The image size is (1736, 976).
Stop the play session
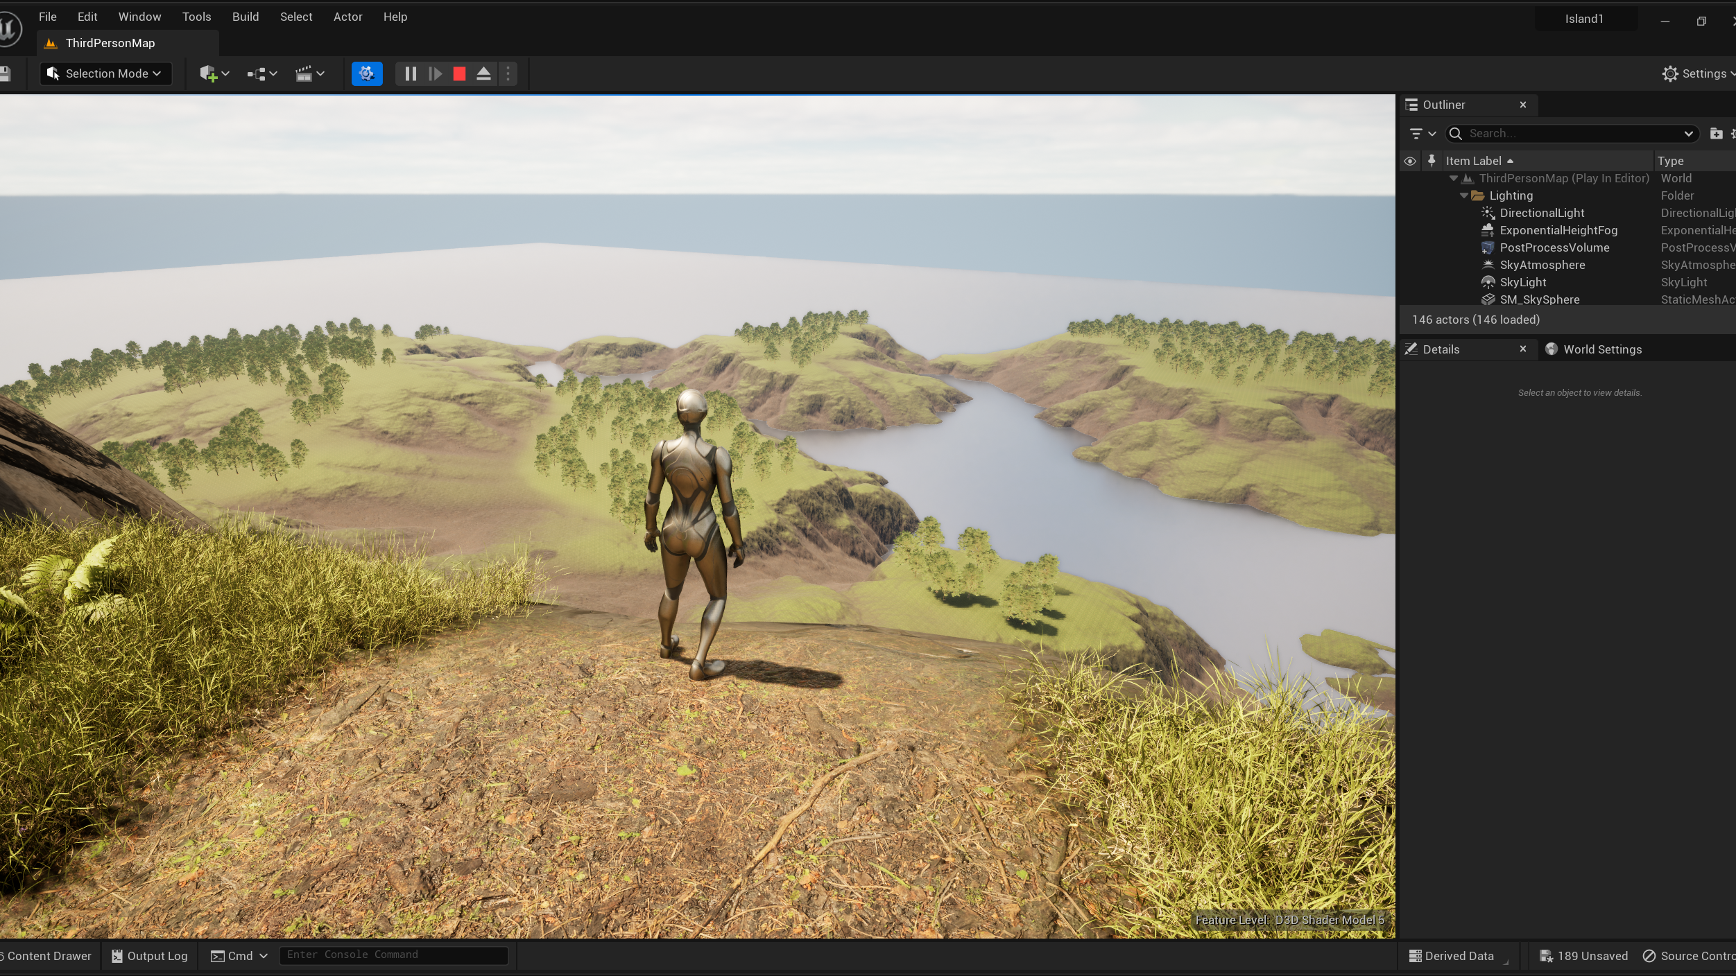(x=459, y=73)
